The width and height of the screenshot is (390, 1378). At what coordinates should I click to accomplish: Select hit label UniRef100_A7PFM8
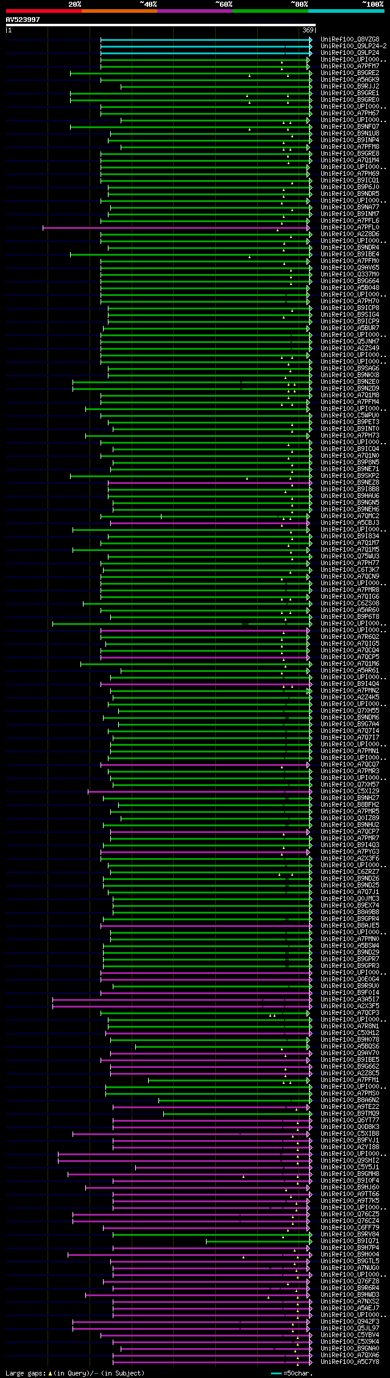(x=350, y=147)
